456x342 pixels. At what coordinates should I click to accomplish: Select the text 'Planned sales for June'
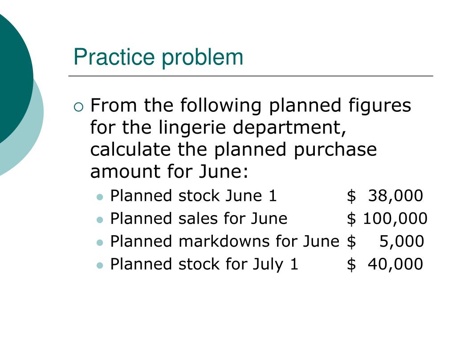click(x=199, y=218)
